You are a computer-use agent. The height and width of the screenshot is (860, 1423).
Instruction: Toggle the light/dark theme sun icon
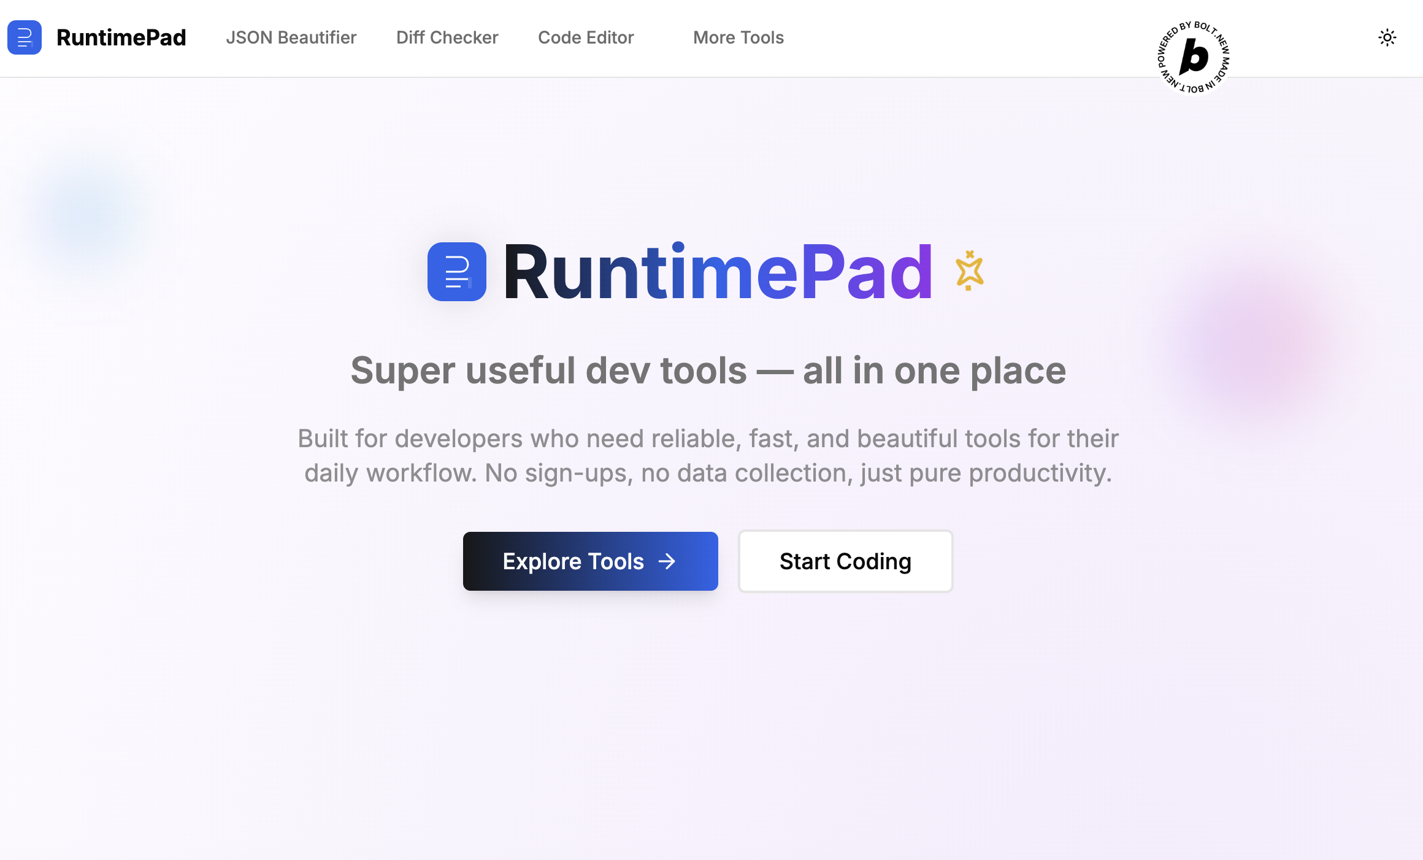pos(1387,37)
